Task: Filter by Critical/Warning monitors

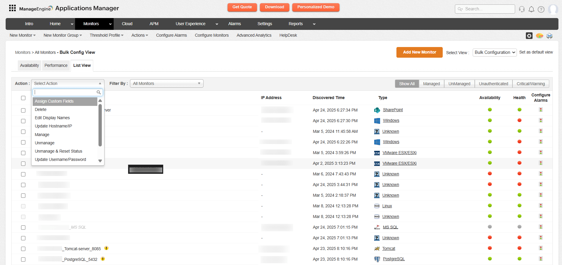Action: click(x=531, y=84)
